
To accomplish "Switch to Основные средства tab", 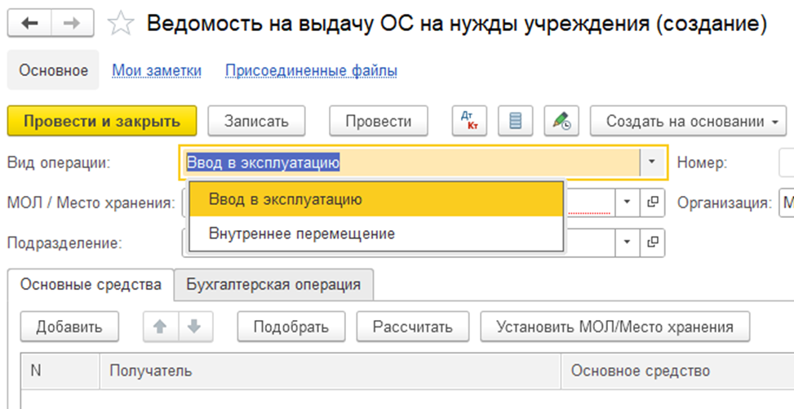I will [91, 284].
